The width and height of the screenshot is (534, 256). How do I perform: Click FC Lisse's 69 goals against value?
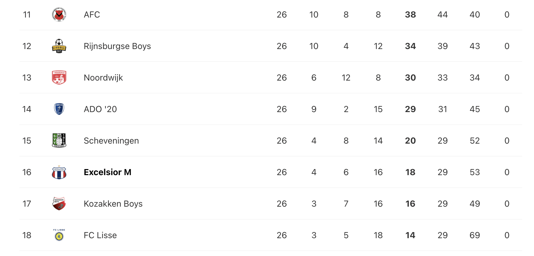click(x=475, y=235)
